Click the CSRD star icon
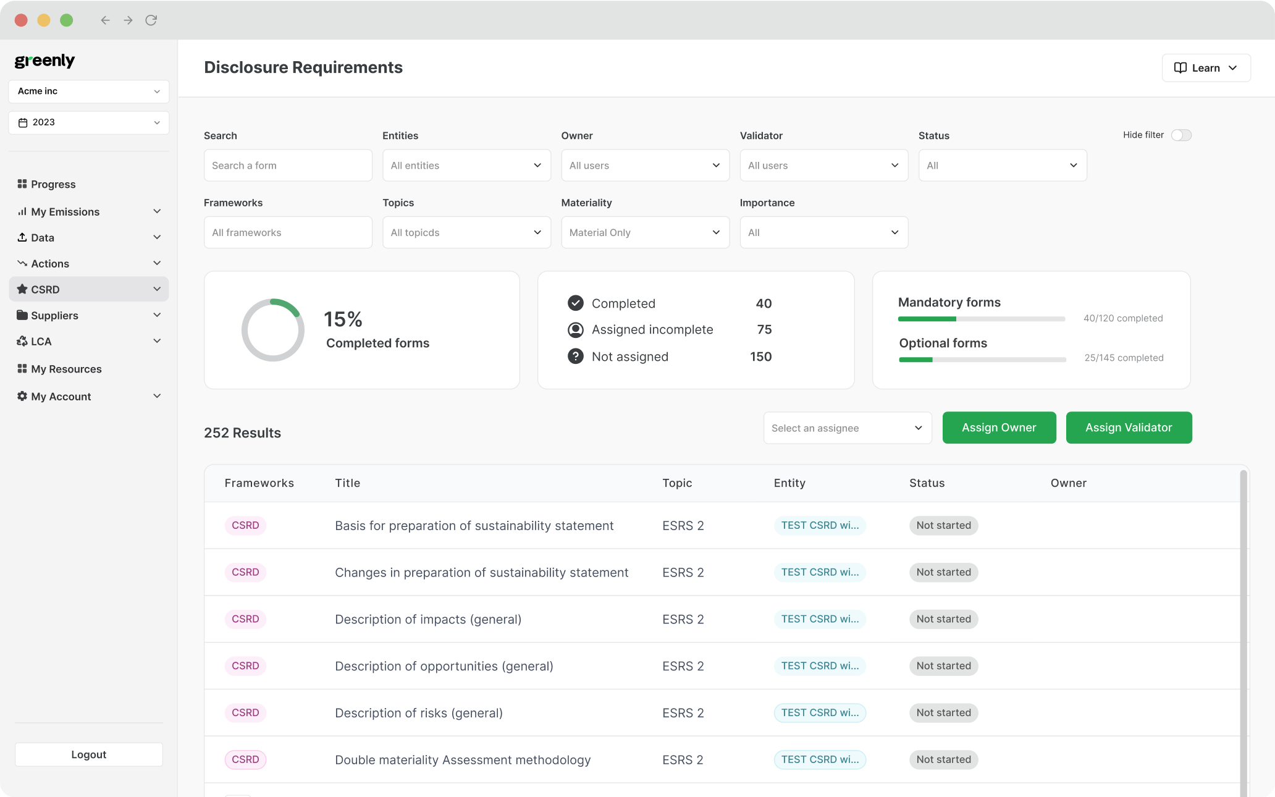The height and width of the screenshot is (797, 1275). pos(22,289)
